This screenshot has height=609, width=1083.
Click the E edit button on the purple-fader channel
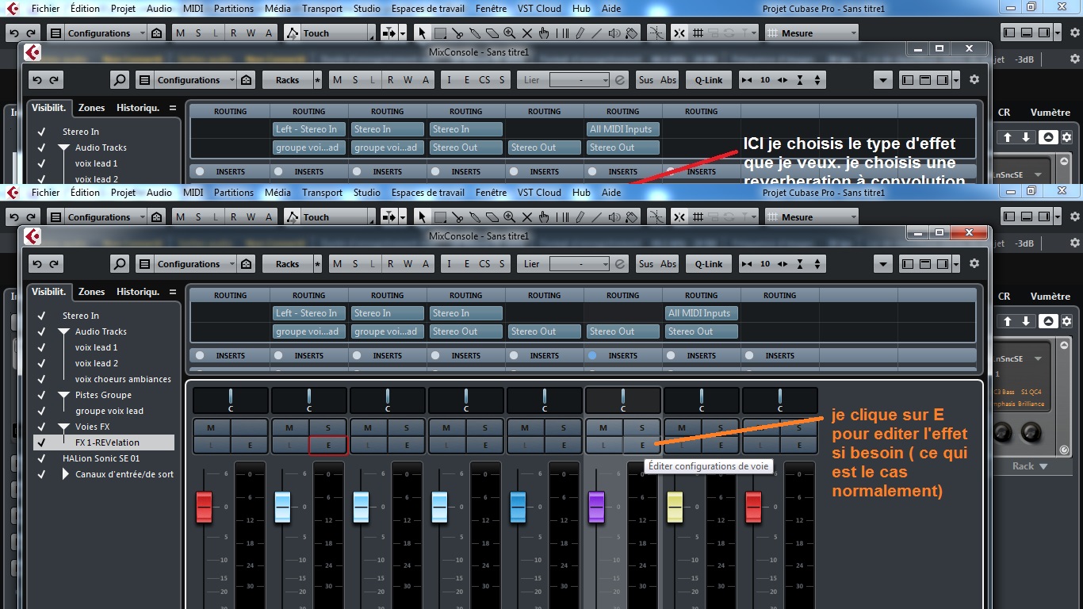tap(642, 446)
